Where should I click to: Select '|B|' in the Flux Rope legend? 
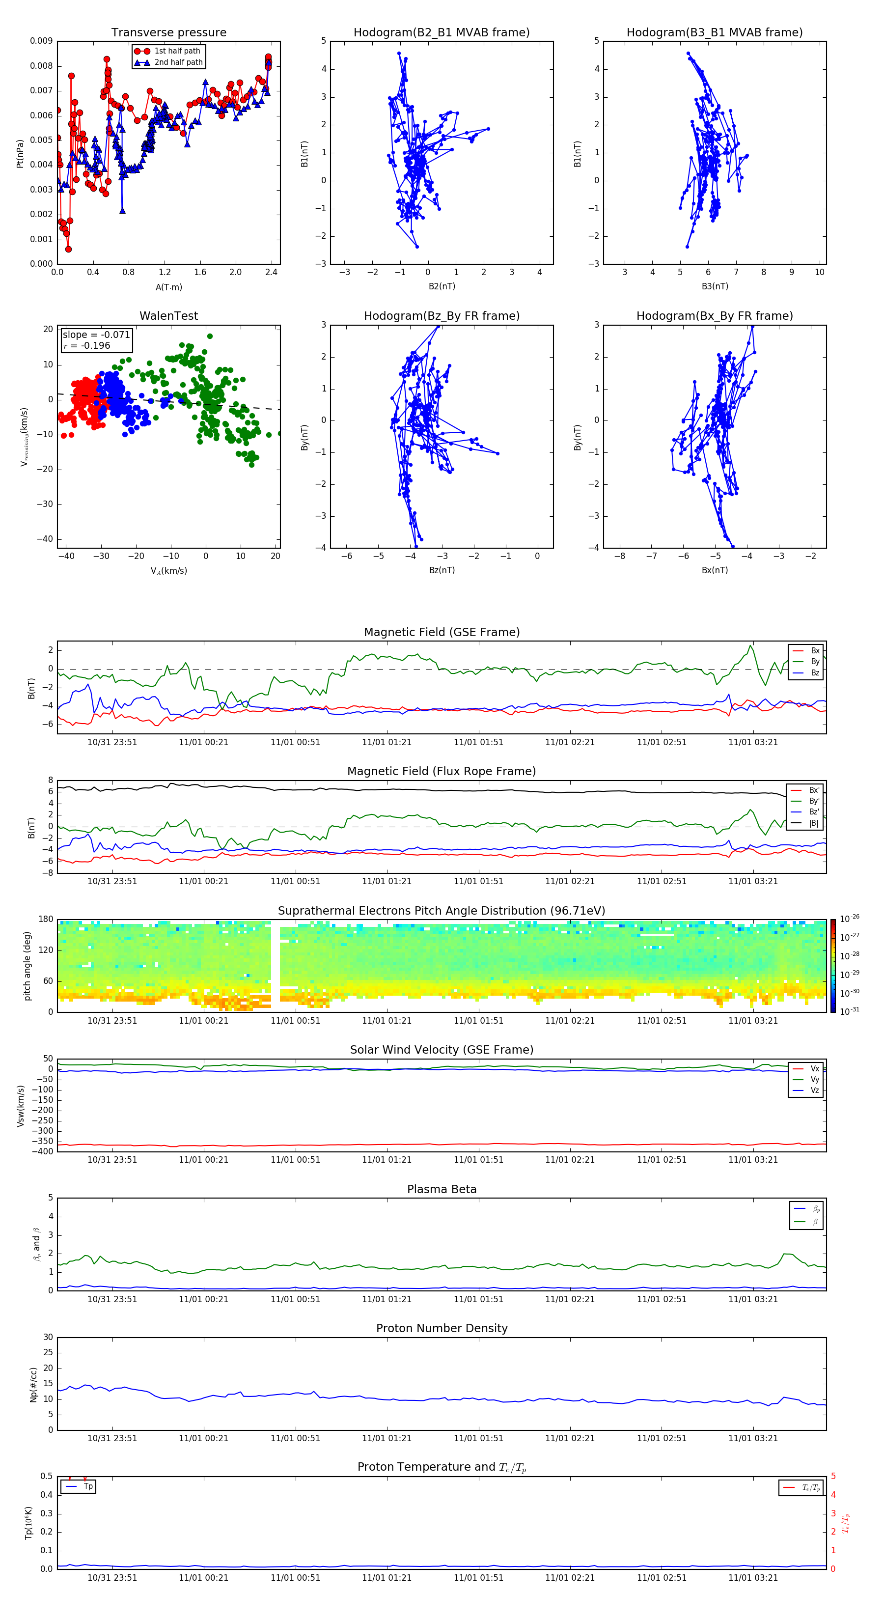coord(805,823)
